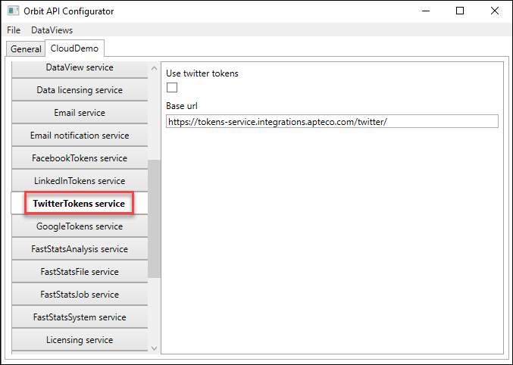Select Licensing service

pyautogui.click(x=80, y=340)
